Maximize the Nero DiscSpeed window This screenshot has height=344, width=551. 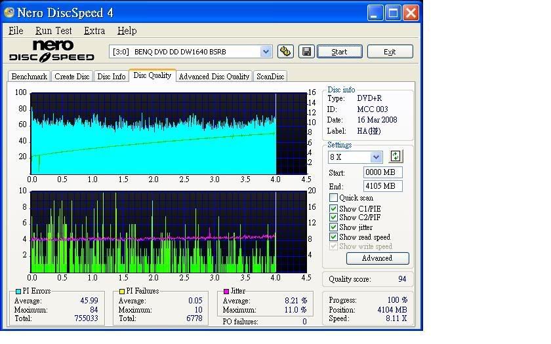click(x=393, y=13)
